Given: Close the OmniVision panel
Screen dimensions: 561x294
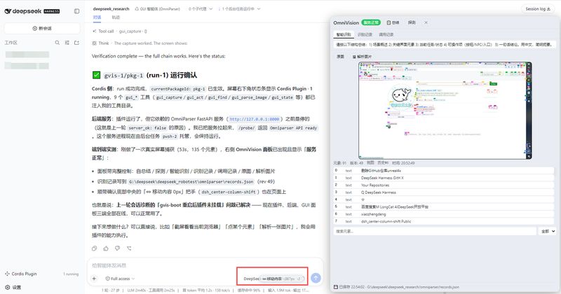Looking at the screenshot, I should coord(426,22).
